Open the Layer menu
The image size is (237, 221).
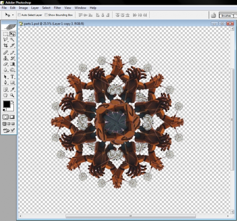tap(35, 8)
